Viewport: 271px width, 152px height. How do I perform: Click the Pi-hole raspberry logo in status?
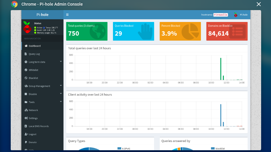(27, 27)
